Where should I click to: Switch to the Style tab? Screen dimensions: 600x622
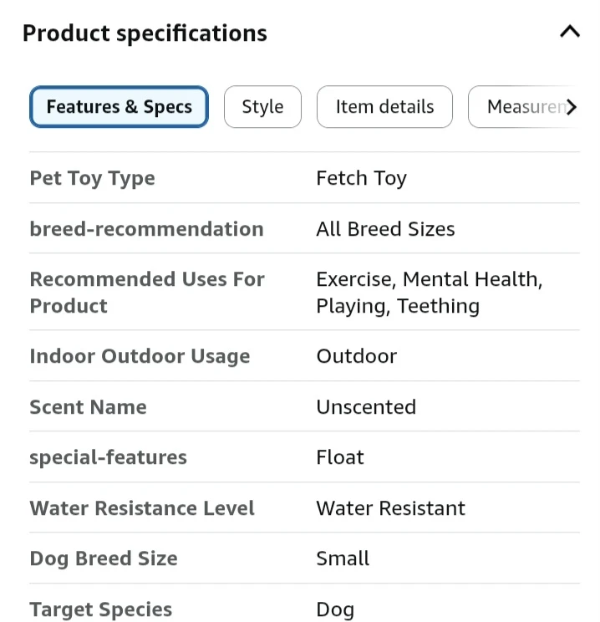(x=262, y=107)
